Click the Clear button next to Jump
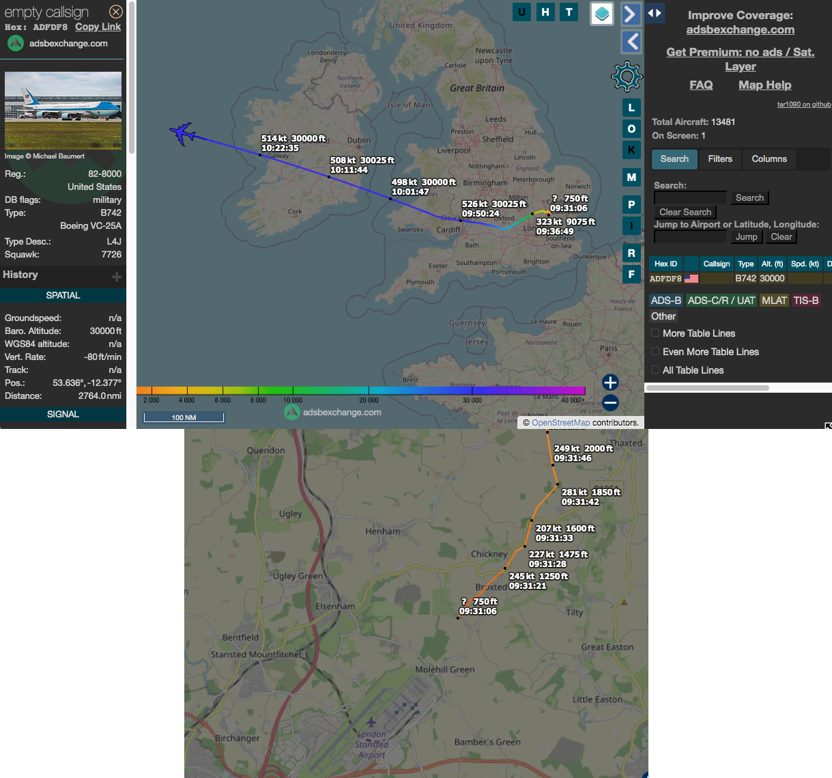832x778 pixels. point(781,237)
